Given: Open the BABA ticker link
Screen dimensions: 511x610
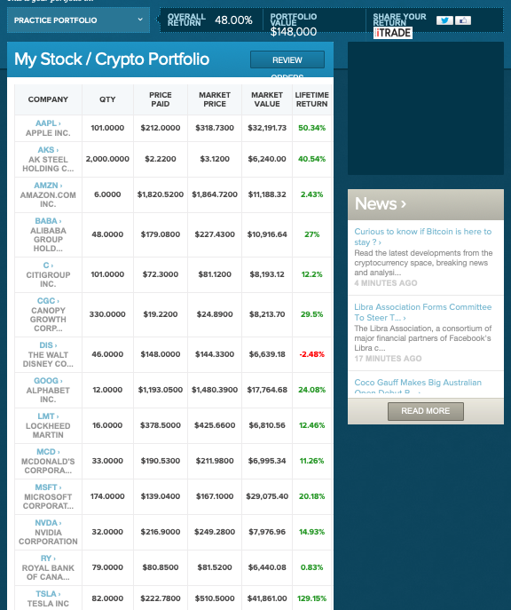Looking at the screenshot, I should [x=48, y=221].
